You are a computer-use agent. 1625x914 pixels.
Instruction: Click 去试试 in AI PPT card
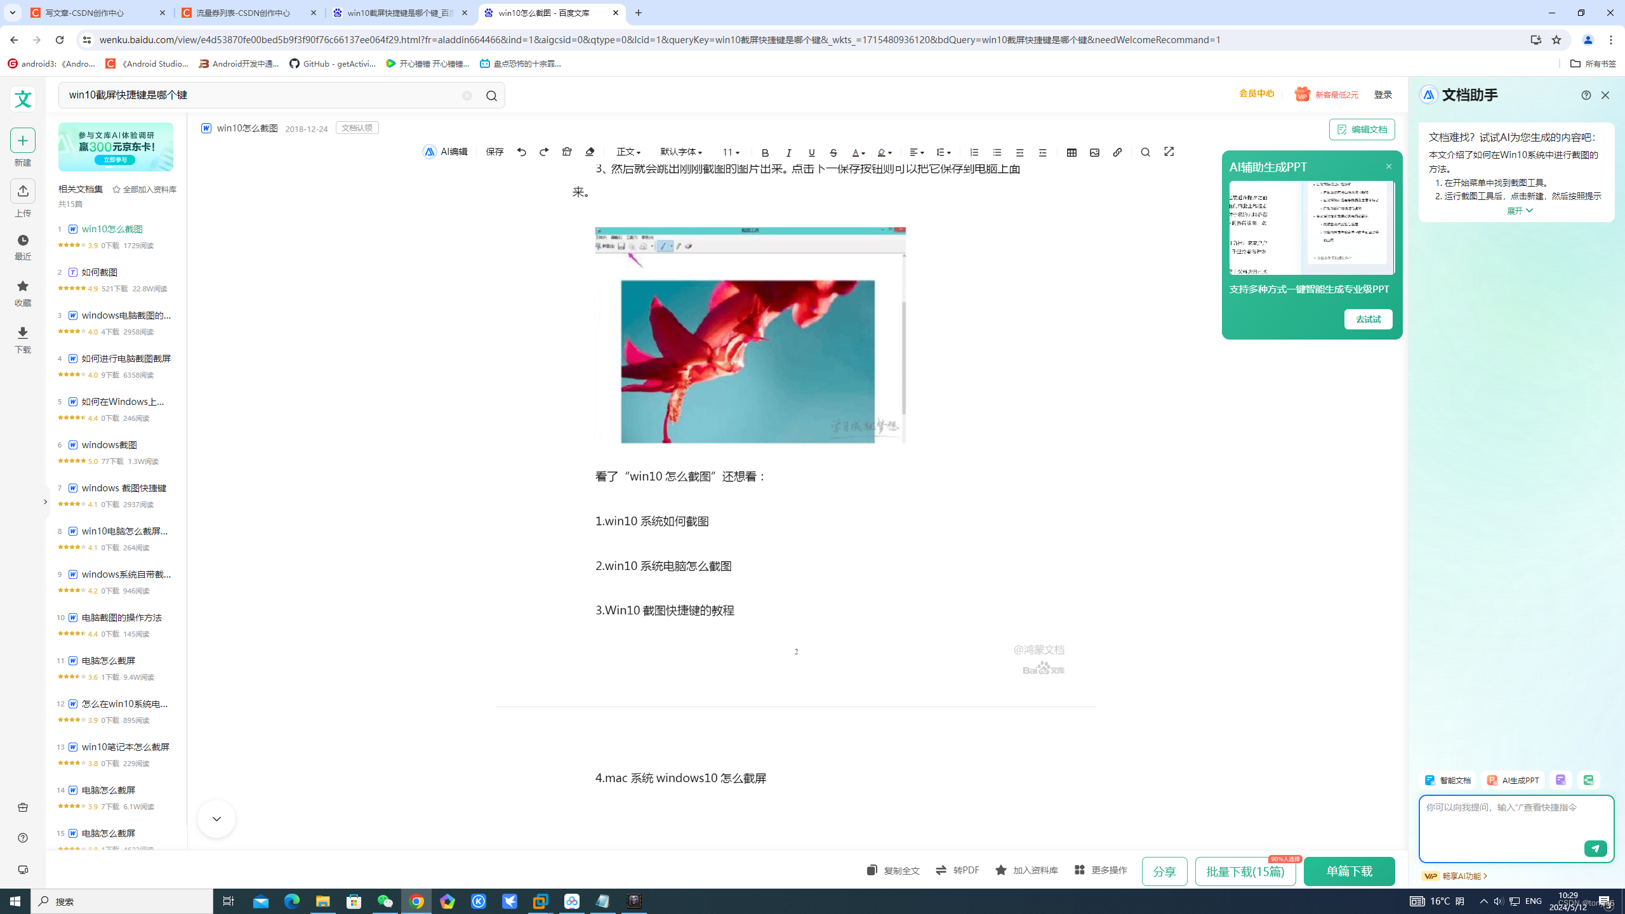coord(1368,319)
